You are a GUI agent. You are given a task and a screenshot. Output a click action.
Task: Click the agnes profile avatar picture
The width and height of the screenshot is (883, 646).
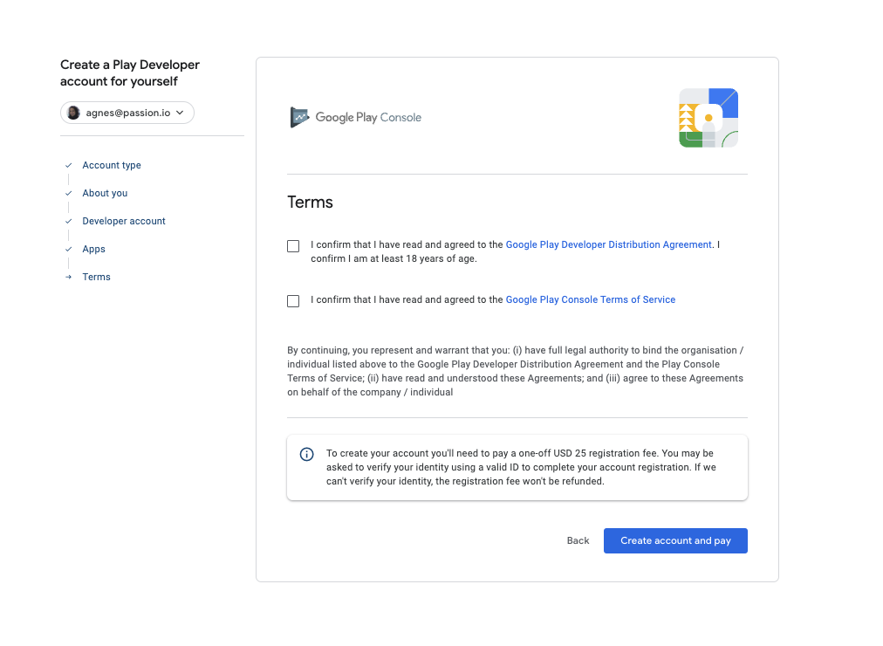click(74, 113)
